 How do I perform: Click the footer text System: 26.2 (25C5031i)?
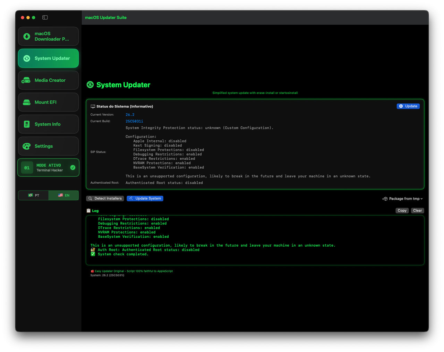tap(107, 275)
